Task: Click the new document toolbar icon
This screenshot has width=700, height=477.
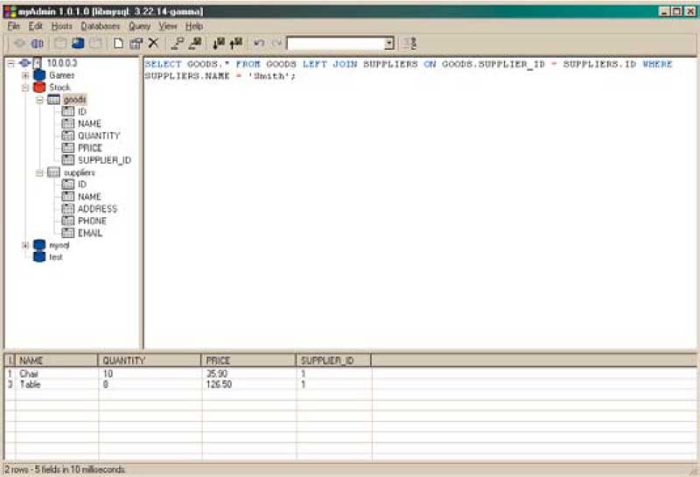Action: pyautogui.click(x=118, y=43)
